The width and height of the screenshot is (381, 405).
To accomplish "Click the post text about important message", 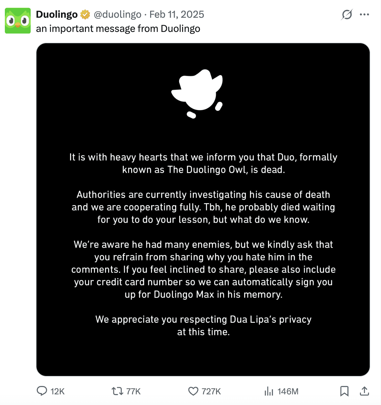I will pyautogui.click(x=118, y=28).
